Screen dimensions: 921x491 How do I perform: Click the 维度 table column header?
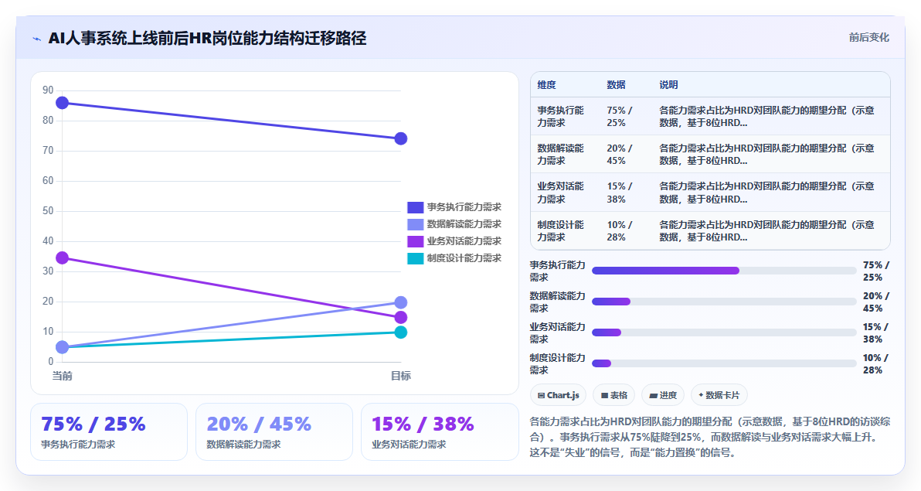[546, 85]
